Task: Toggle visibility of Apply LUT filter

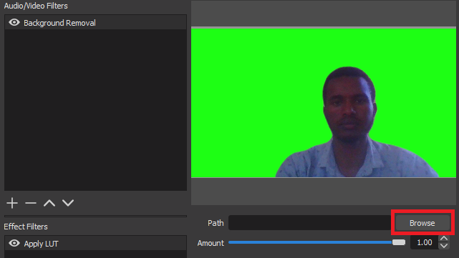Action: 14,243
